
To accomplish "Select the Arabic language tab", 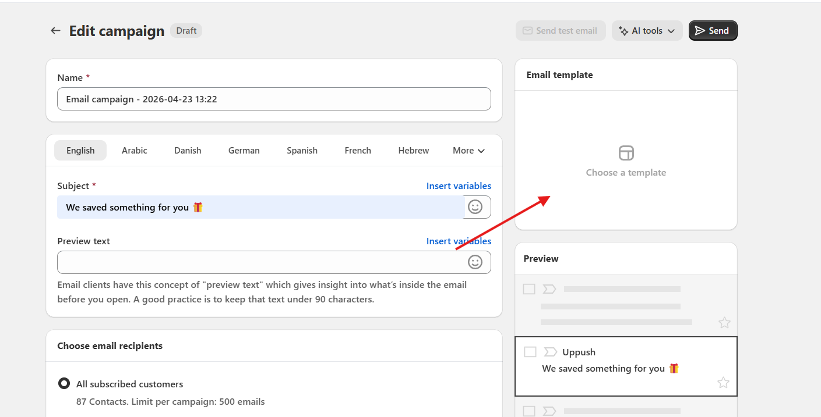I will click(135, 151).
